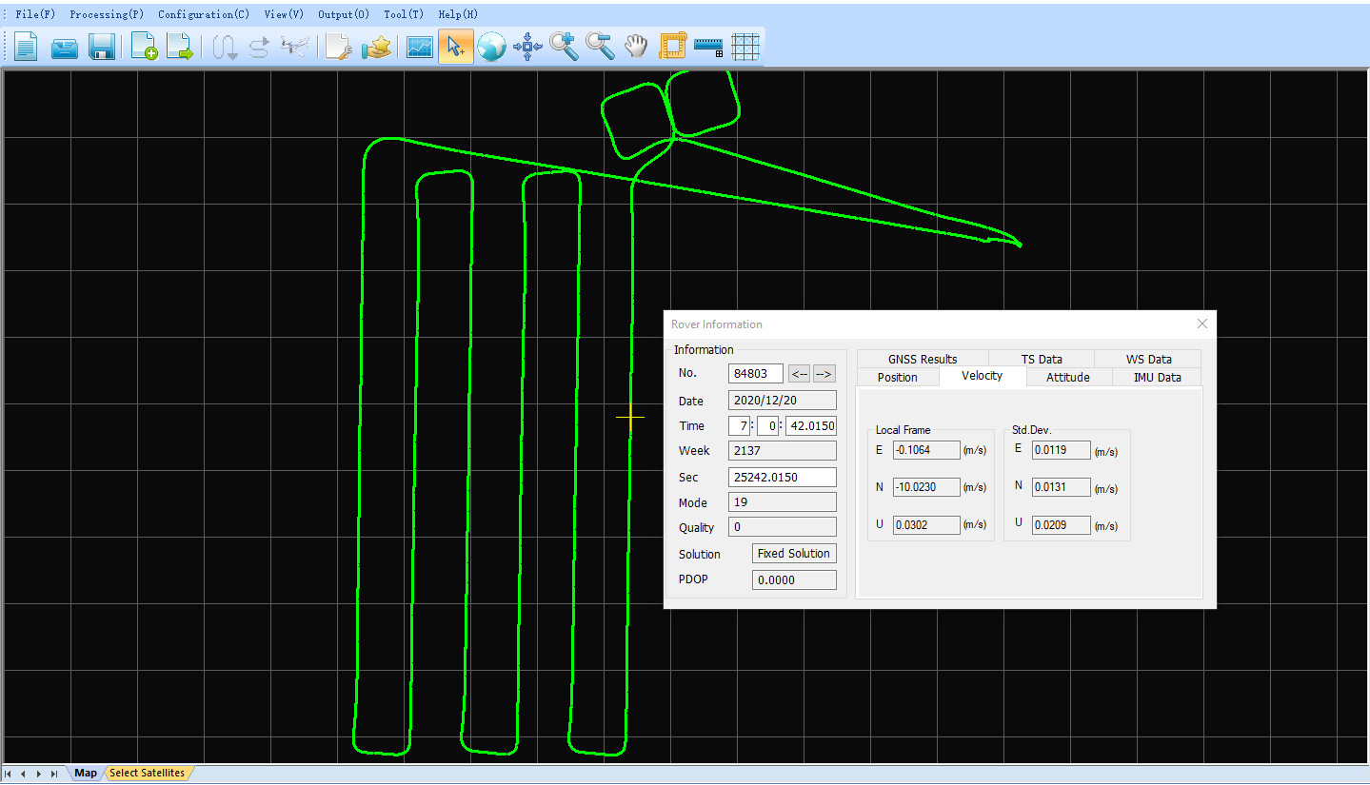
Task: Close the Rover Information dialog
Action: 1201,324
